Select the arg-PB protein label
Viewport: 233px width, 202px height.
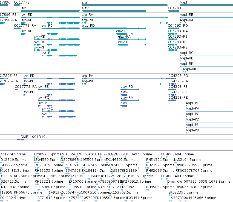(87, 81)
